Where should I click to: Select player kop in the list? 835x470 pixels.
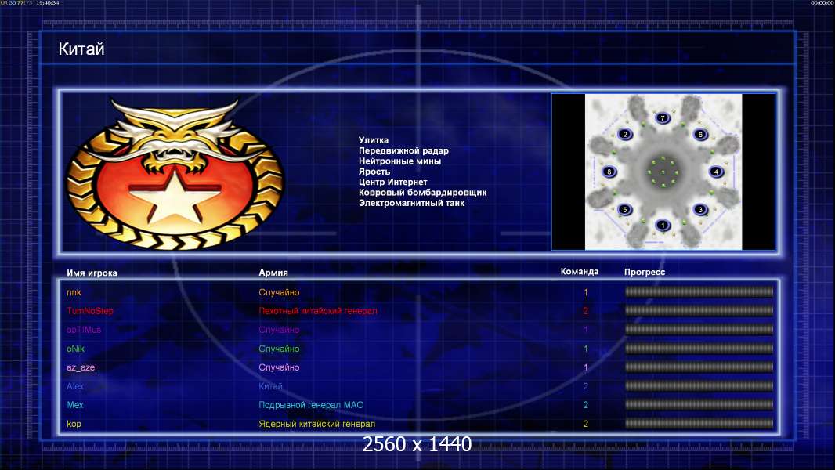click(74, 425)
